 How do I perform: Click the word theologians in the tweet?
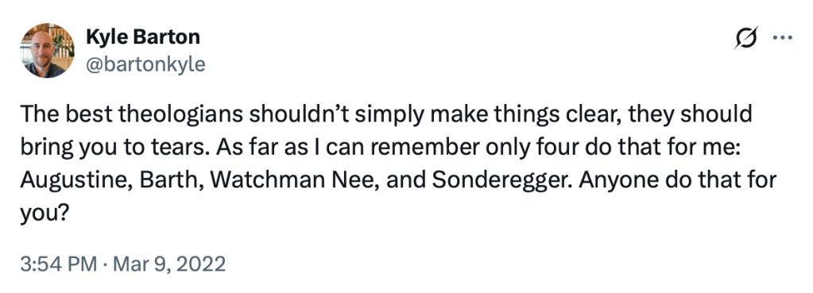click(181, 114)
